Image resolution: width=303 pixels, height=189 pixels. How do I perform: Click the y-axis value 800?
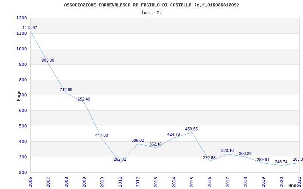pos(23,80)
